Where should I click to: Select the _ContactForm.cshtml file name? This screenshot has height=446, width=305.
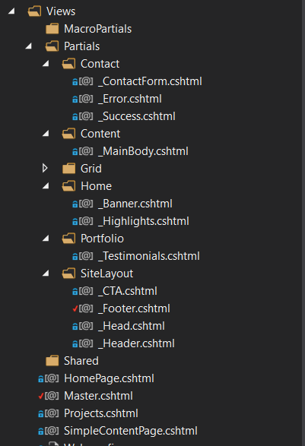tap(150, 81)
